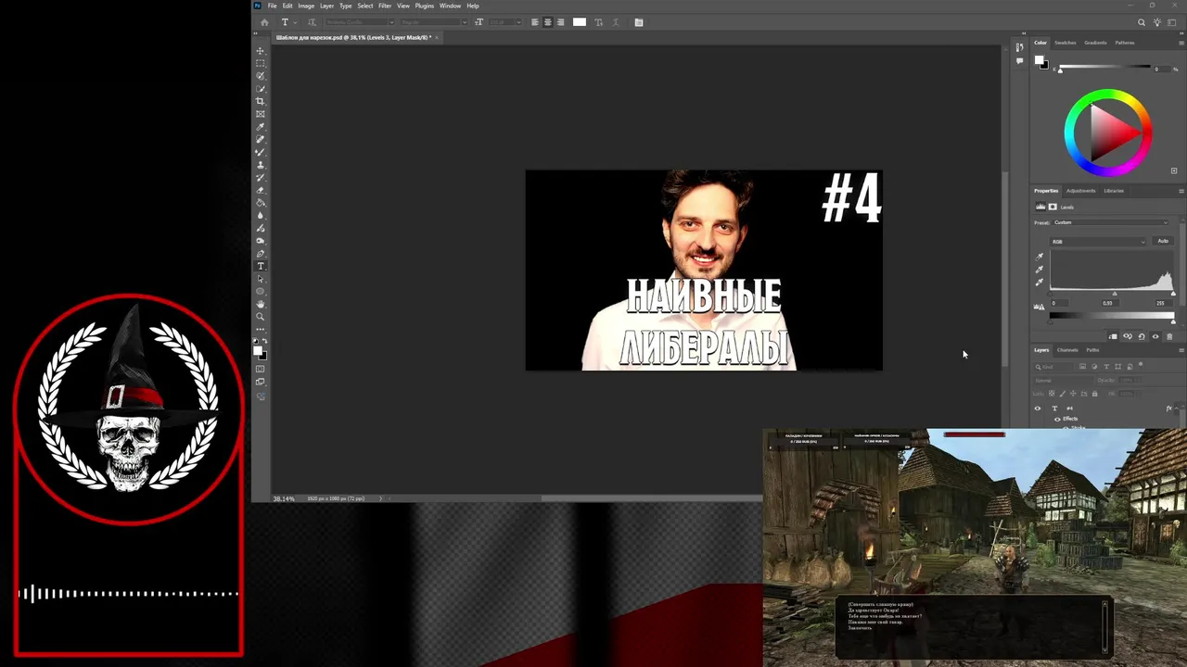Select the Clone Stamp tool
This screenshot has width=1187, height=667.
click(261, 165)
